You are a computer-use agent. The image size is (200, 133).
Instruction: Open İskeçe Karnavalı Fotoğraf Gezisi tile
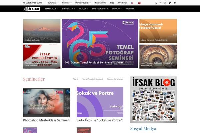(x=158, y=31)
